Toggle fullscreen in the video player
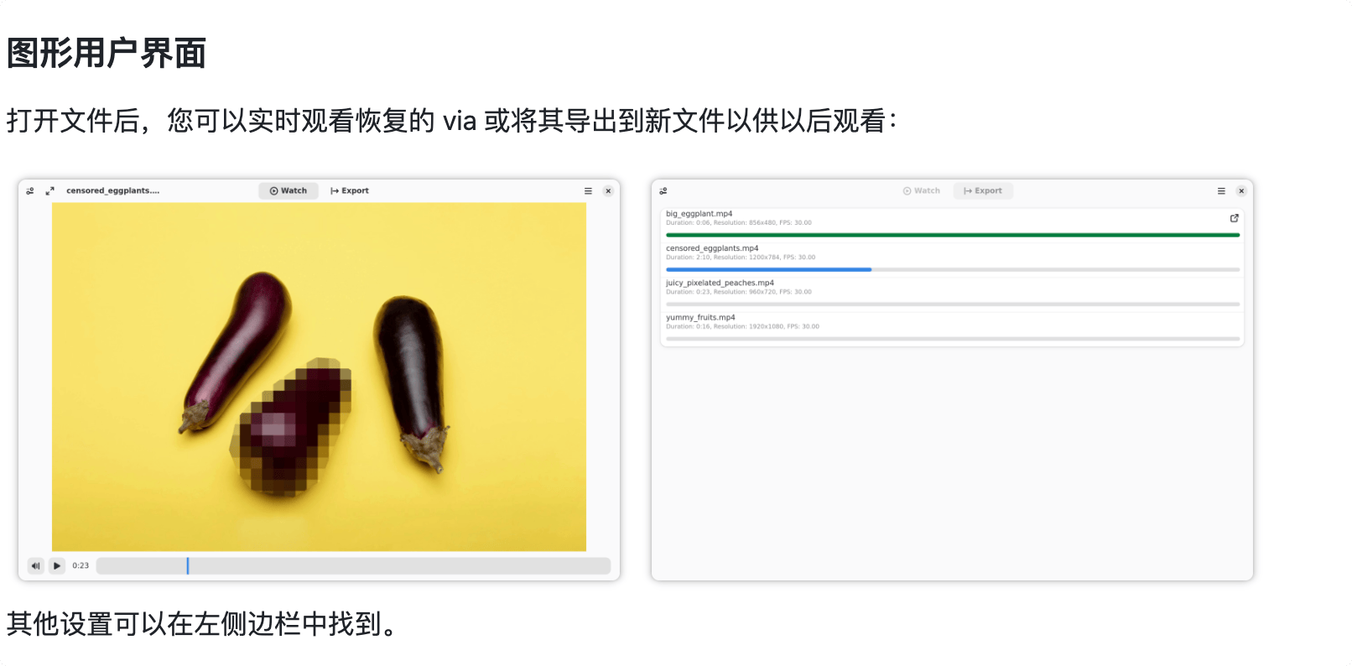Viewport: 1352px width, 666px height. tap(49, 191)
